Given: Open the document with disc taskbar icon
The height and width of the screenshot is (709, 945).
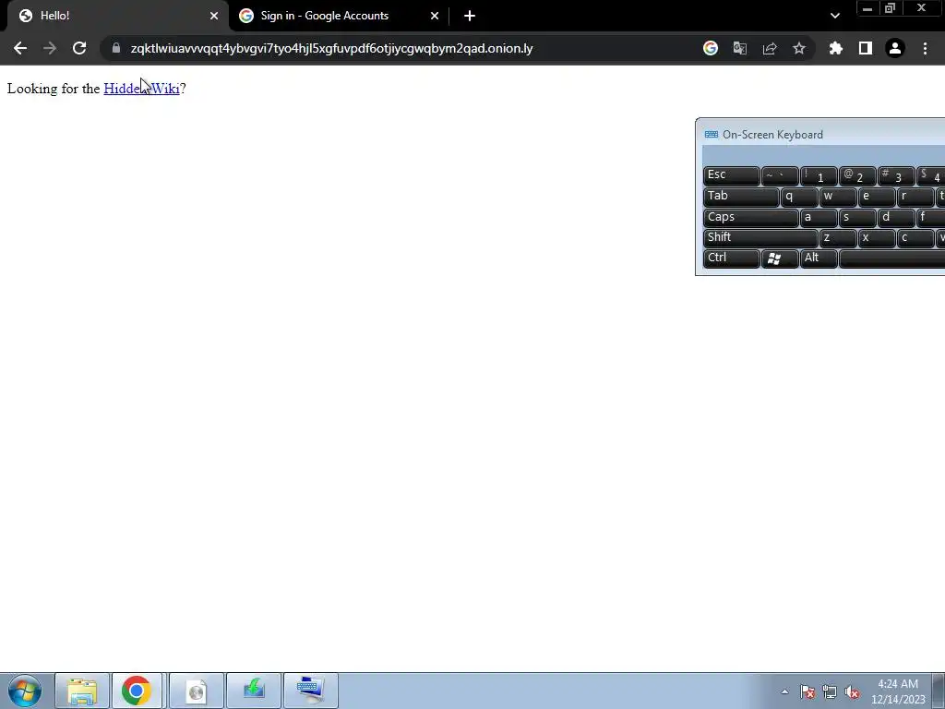Looking at the screenshot, I should click(x=197, y=691).
